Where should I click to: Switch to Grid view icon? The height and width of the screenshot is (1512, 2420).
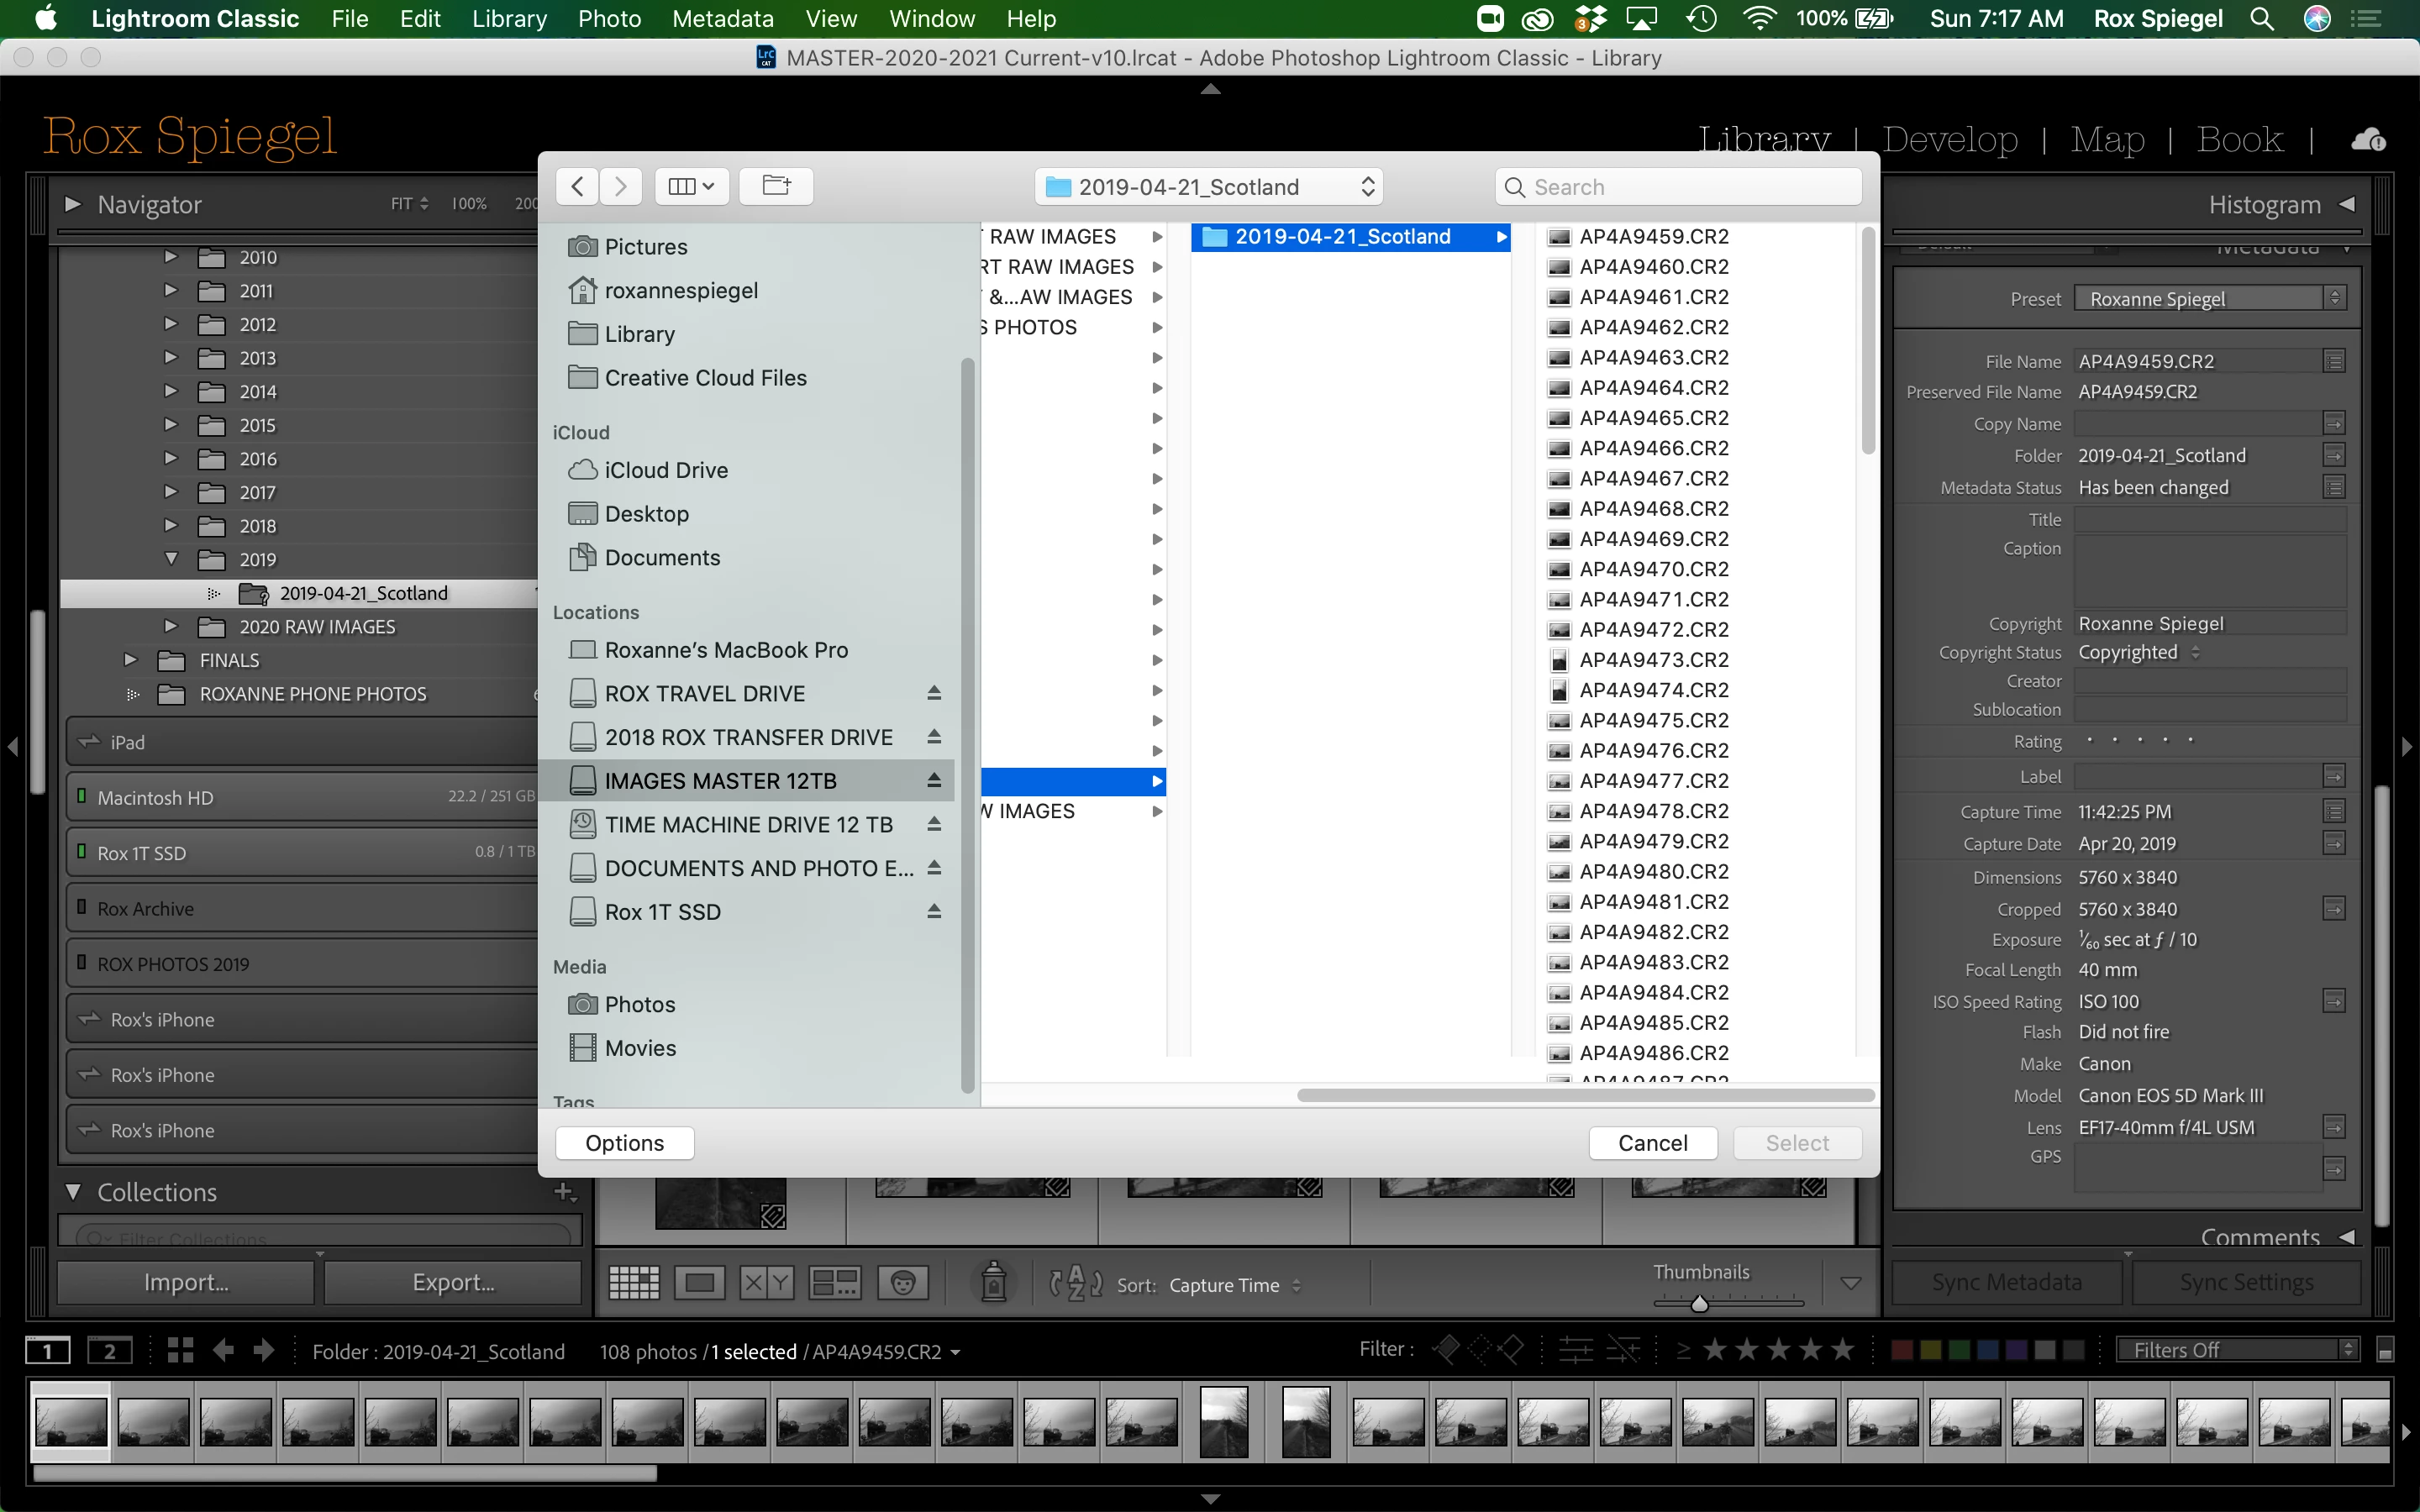click(x=634, y=1283)
